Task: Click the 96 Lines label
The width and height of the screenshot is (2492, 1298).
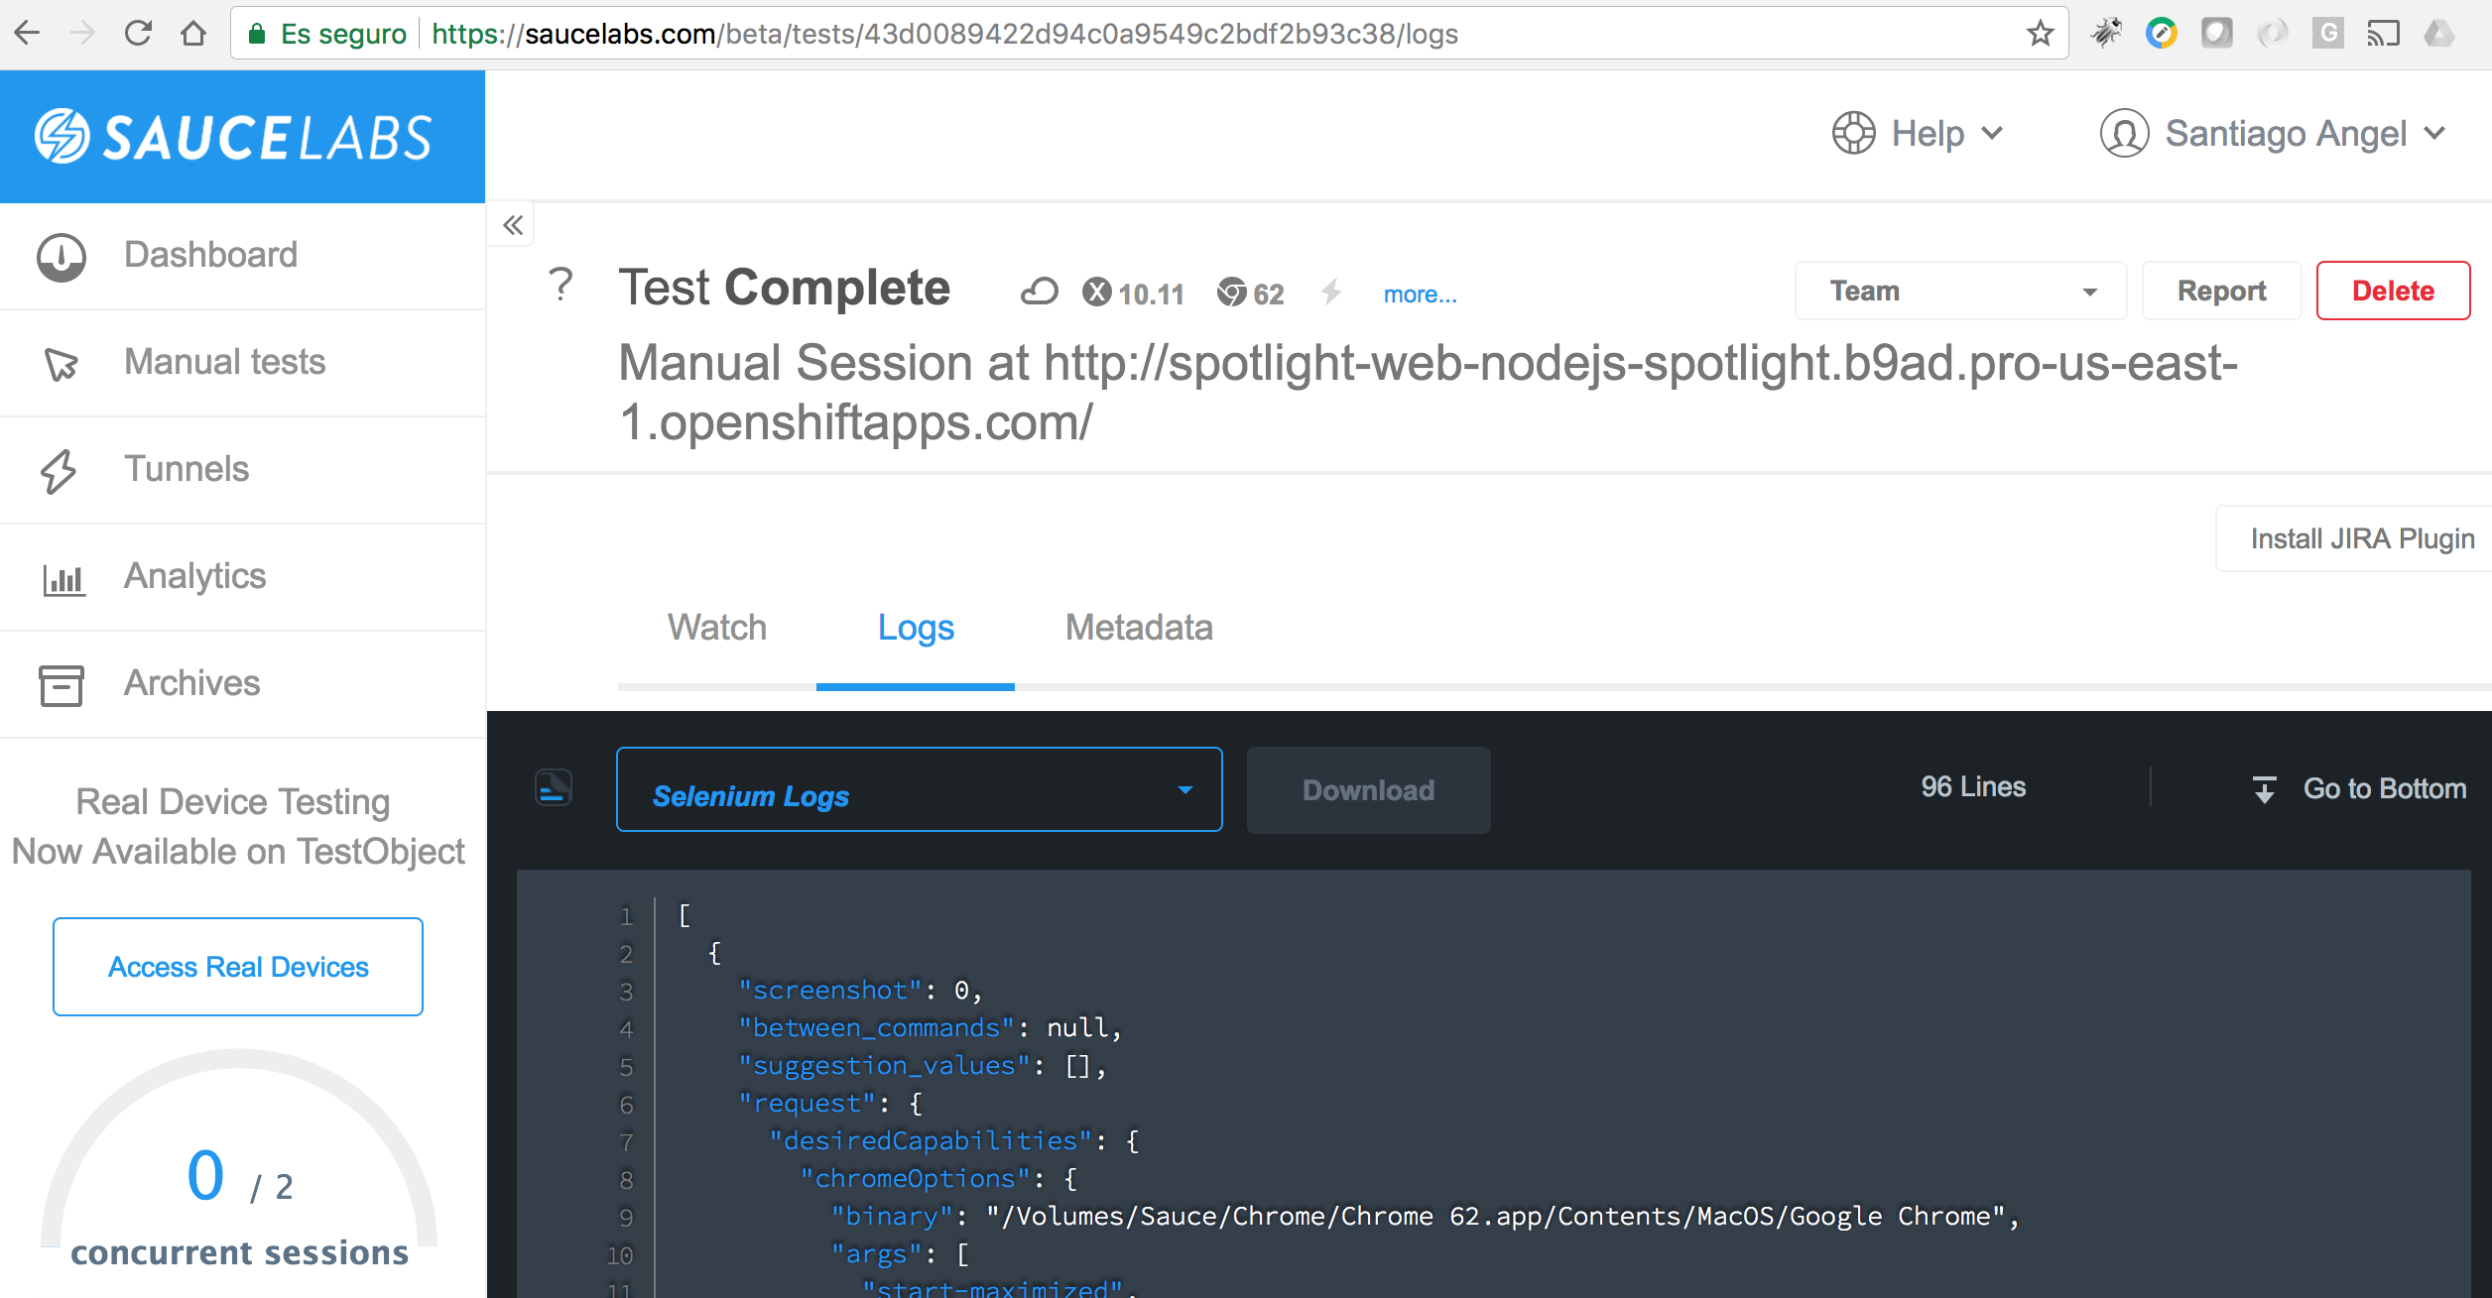Action: point(1973,787)
